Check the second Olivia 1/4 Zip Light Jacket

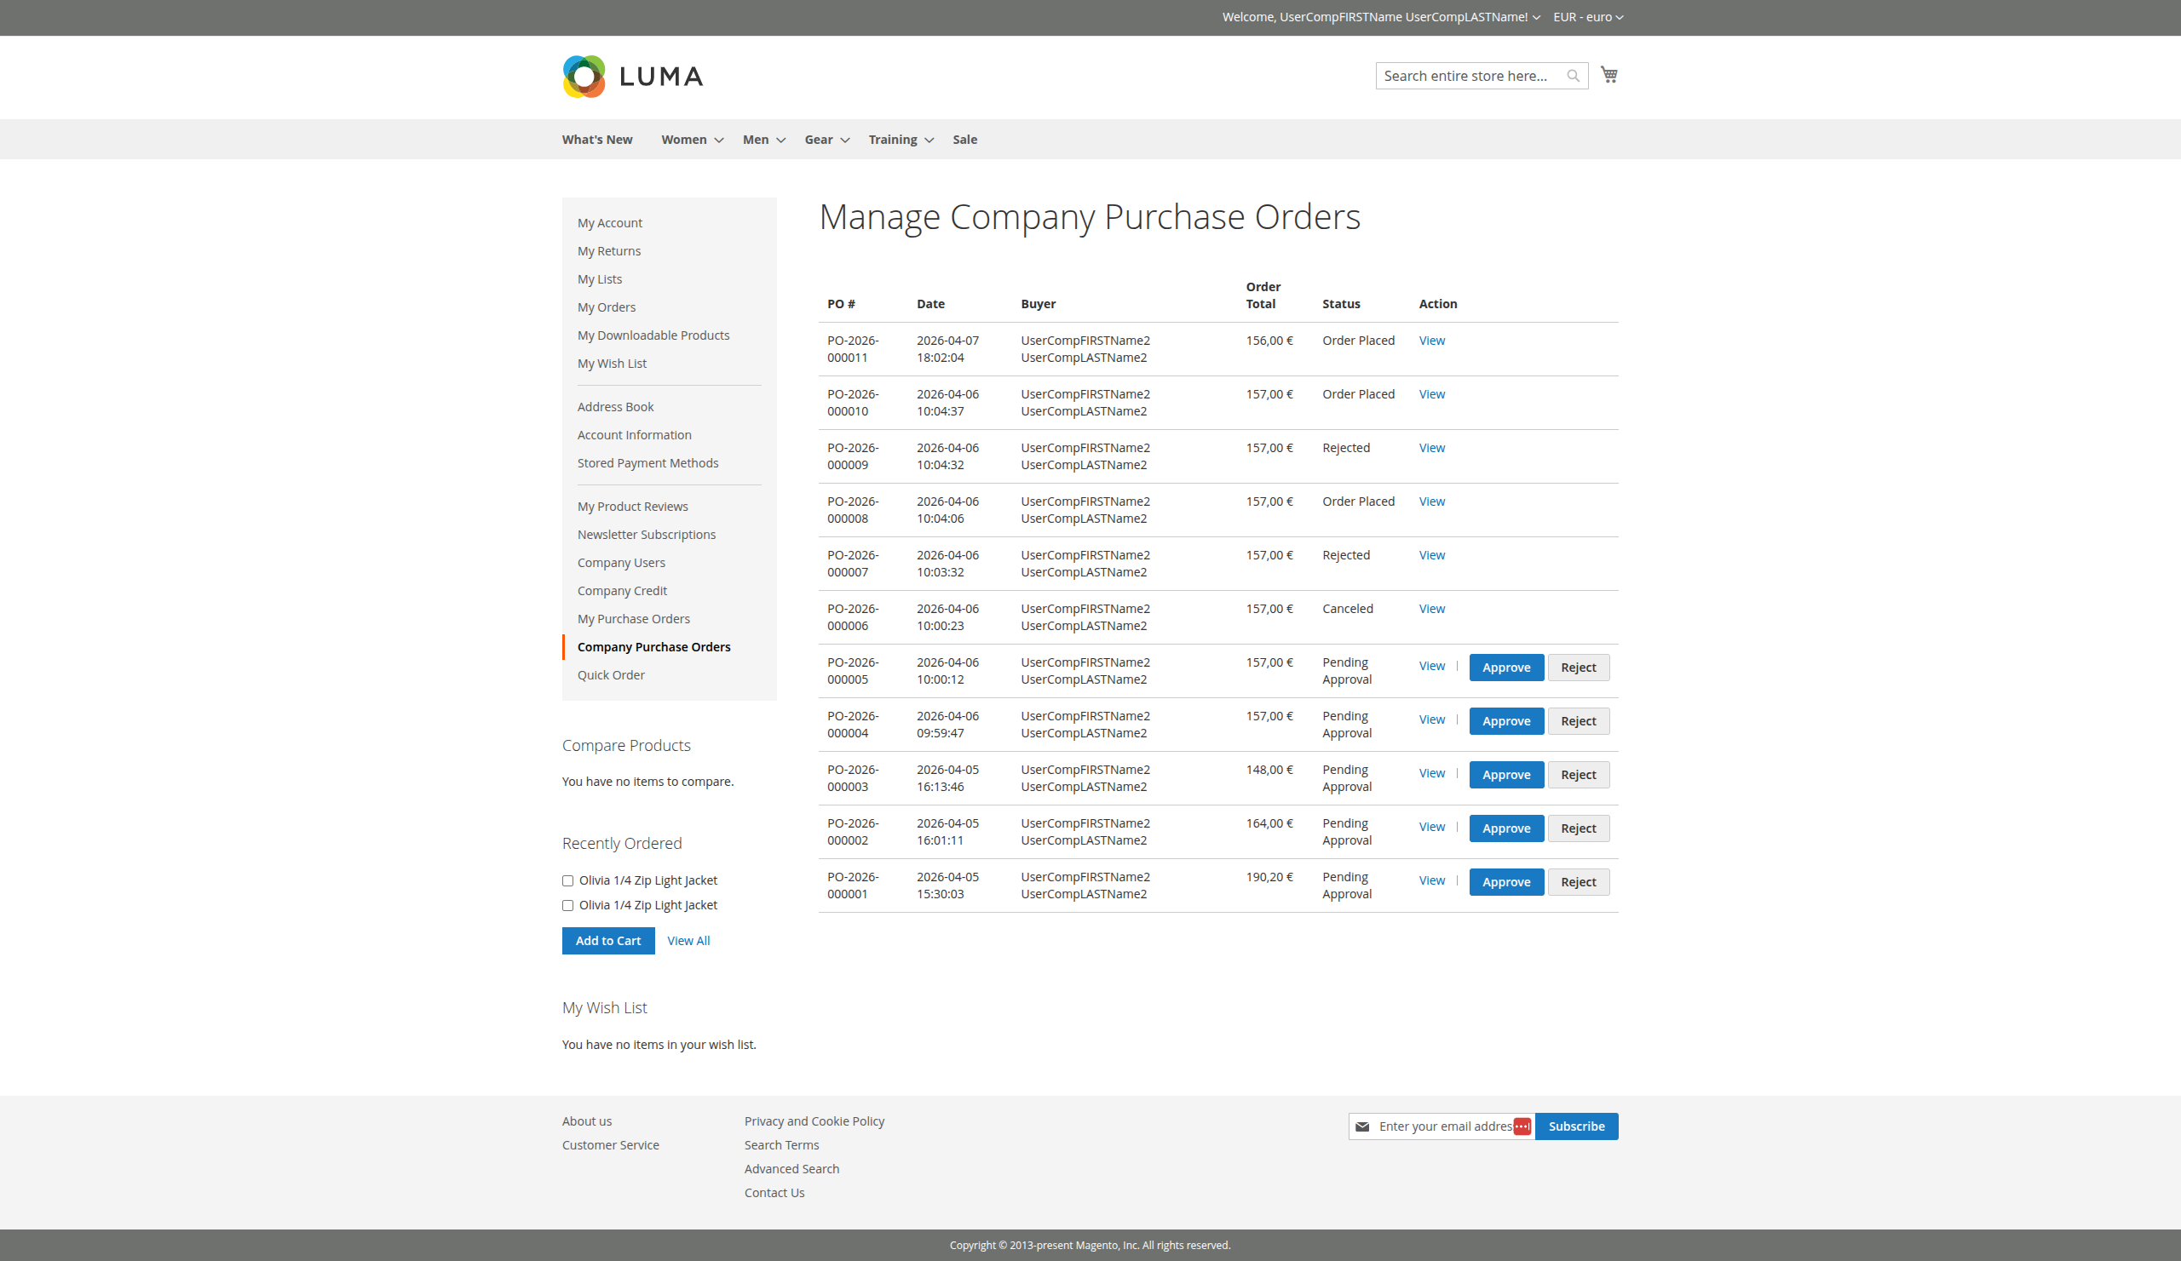[567, 906]
